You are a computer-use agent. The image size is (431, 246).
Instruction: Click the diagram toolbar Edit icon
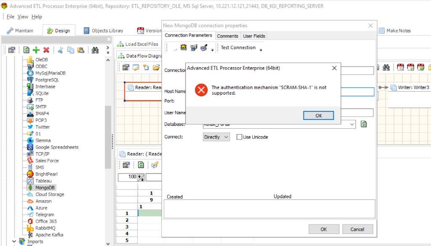click(x=136, y=67)
